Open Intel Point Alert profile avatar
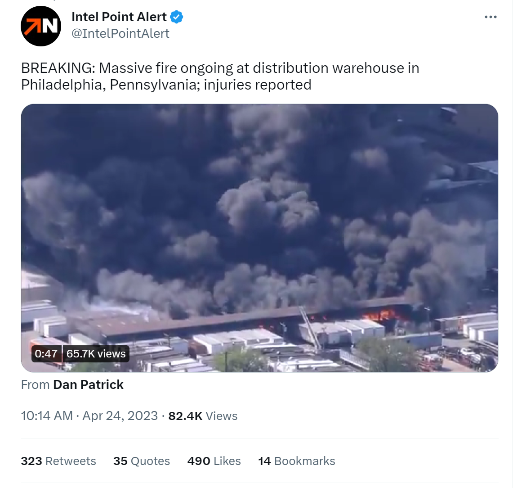The image size is (513, 488). pos(41,26)
